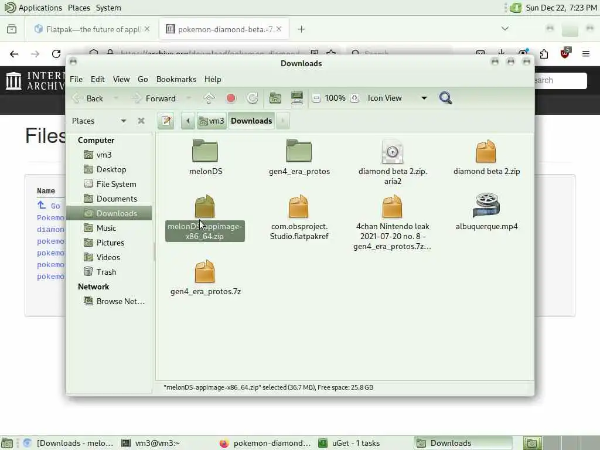Open Firefox hamburger menu
Image resolution: width=600 pixels, height=450 pixels.
coord(586,54)
